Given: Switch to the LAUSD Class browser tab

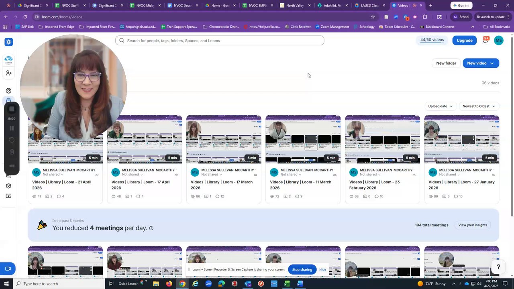Looking at the screenshot, I should click(x=369, y=6).
